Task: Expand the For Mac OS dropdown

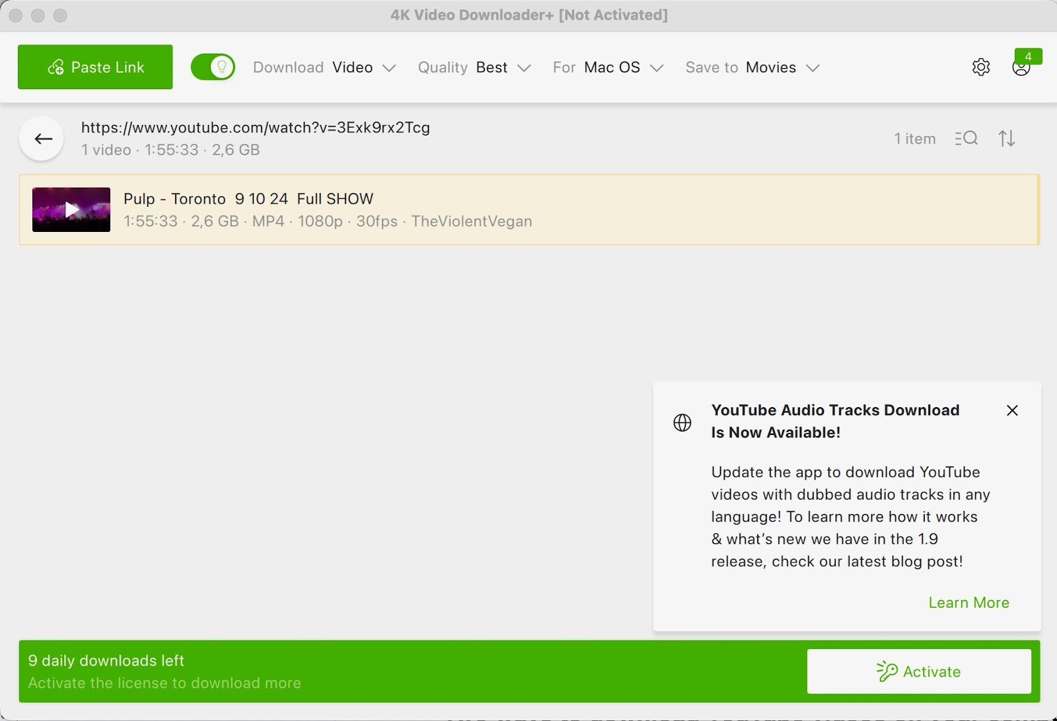Action: pyautogui.click(x=608, y=68)
